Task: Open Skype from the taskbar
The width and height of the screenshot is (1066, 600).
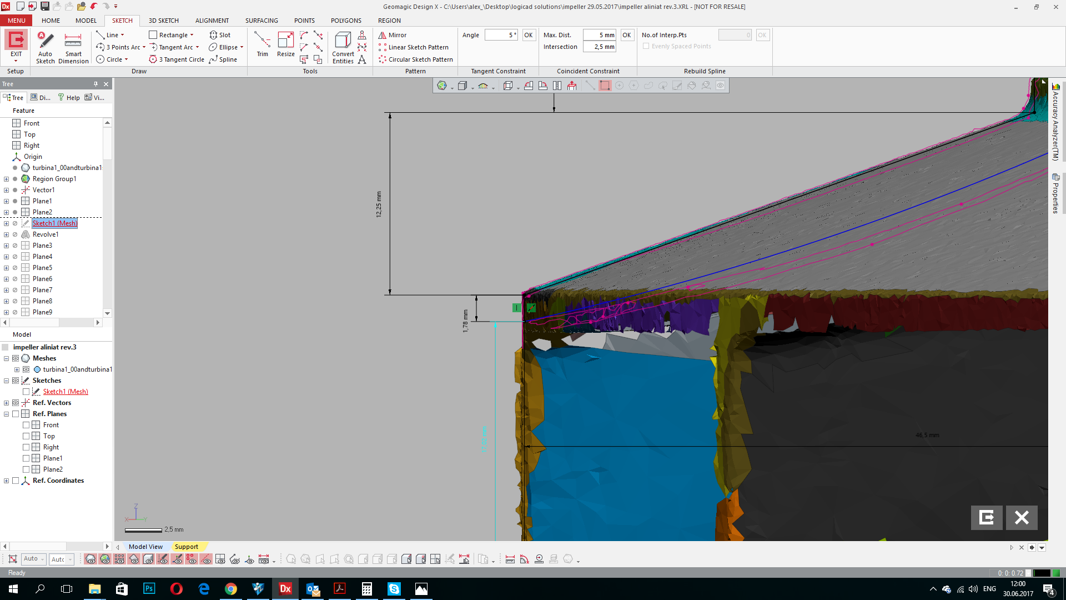Action: coord(394,589)
